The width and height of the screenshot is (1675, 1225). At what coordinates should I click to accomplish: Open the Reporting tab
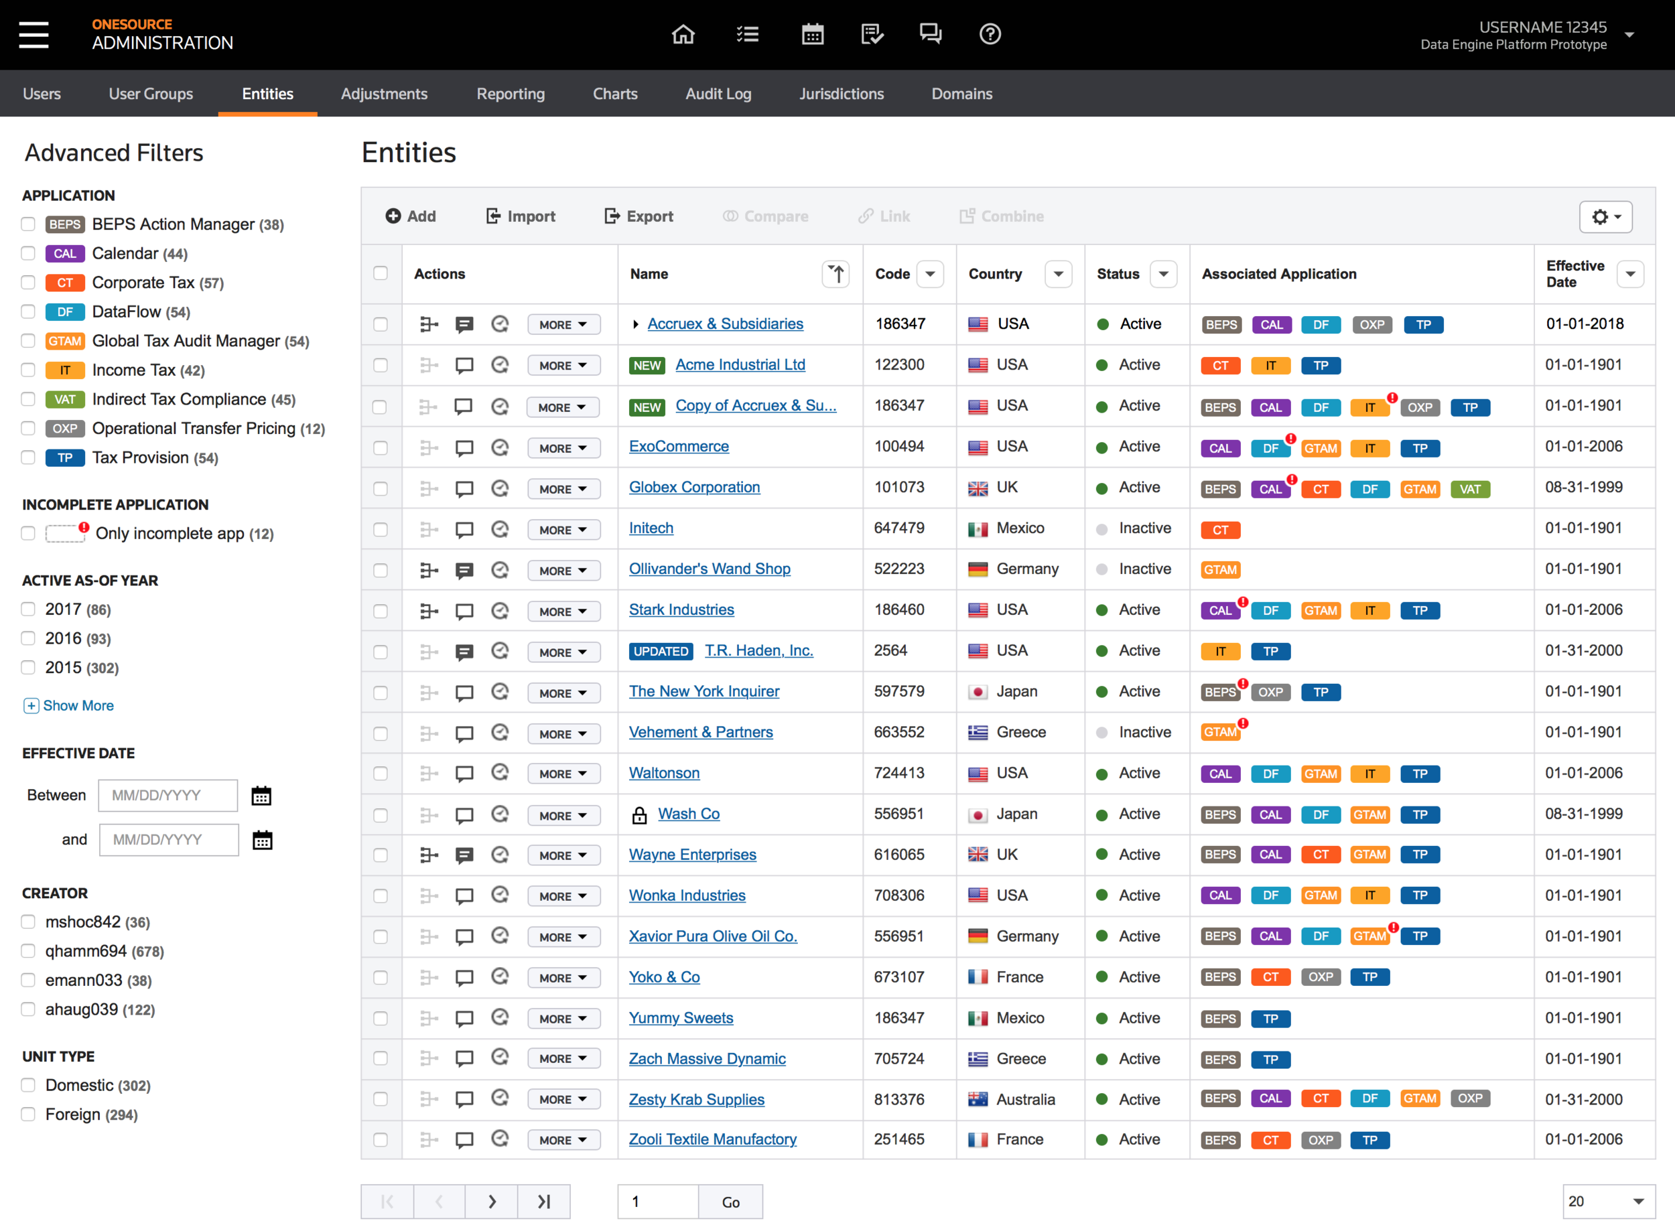point(511,94)
